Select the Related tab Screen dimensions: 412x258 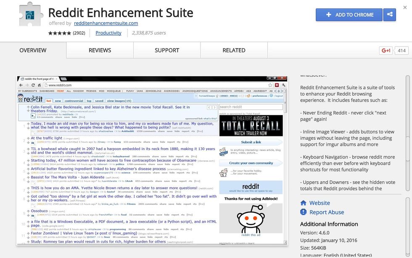click(x=234, y=50)
